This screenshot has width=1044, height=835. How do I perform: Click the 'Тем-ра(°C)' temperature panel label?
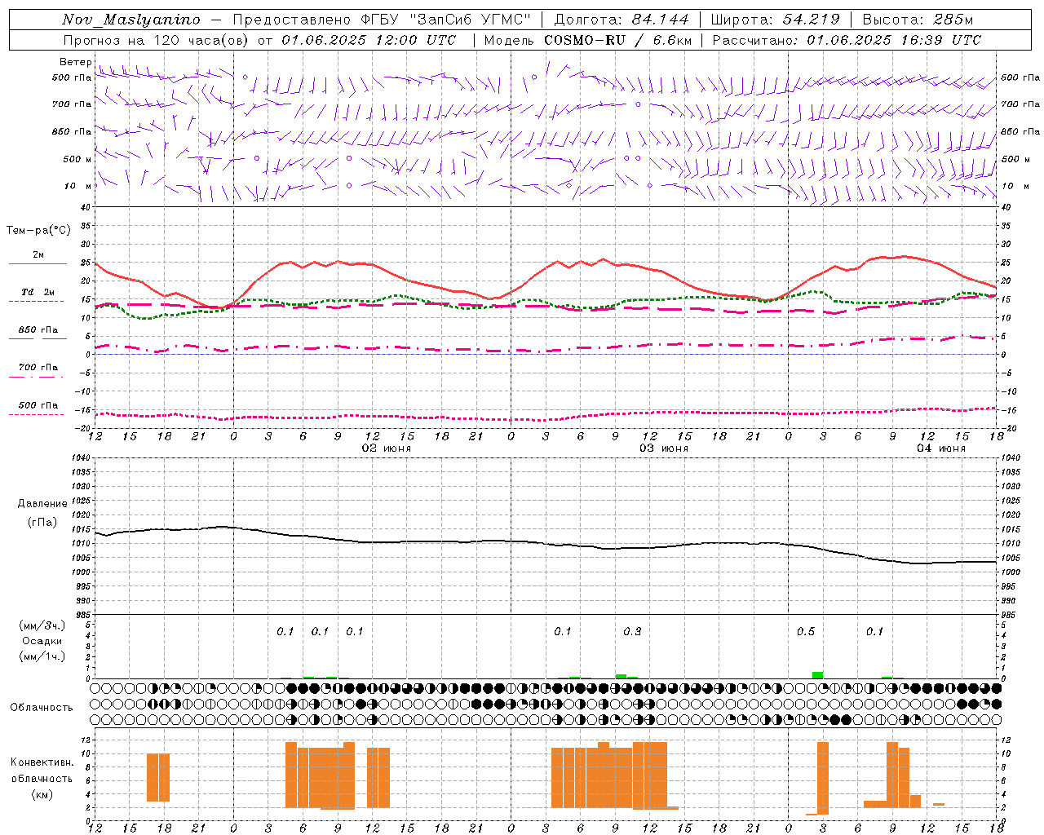(x=38, y=231)
